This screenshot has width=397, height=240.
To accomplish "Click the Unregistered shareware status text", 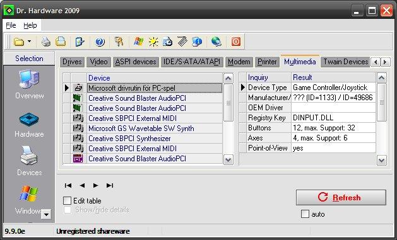I will pyautogui.click(x=93, y=231).
